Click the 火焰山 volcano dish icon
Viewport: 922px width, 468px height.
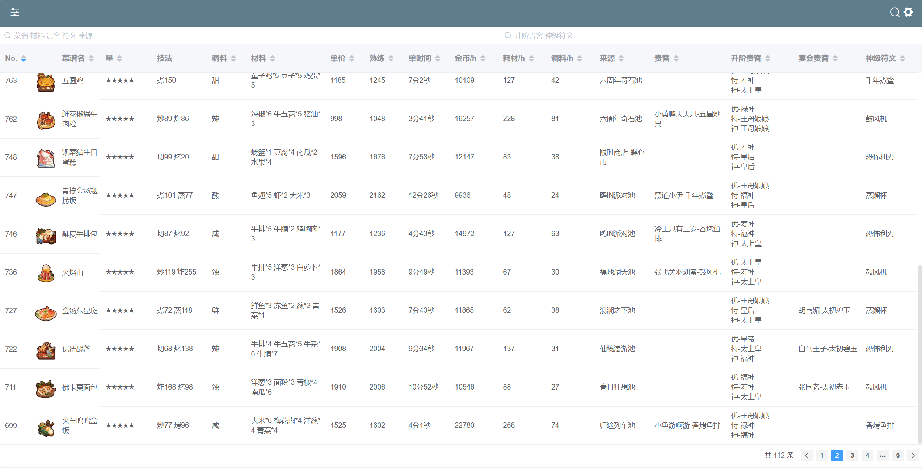pyautogui.click(x=46, y=273)
